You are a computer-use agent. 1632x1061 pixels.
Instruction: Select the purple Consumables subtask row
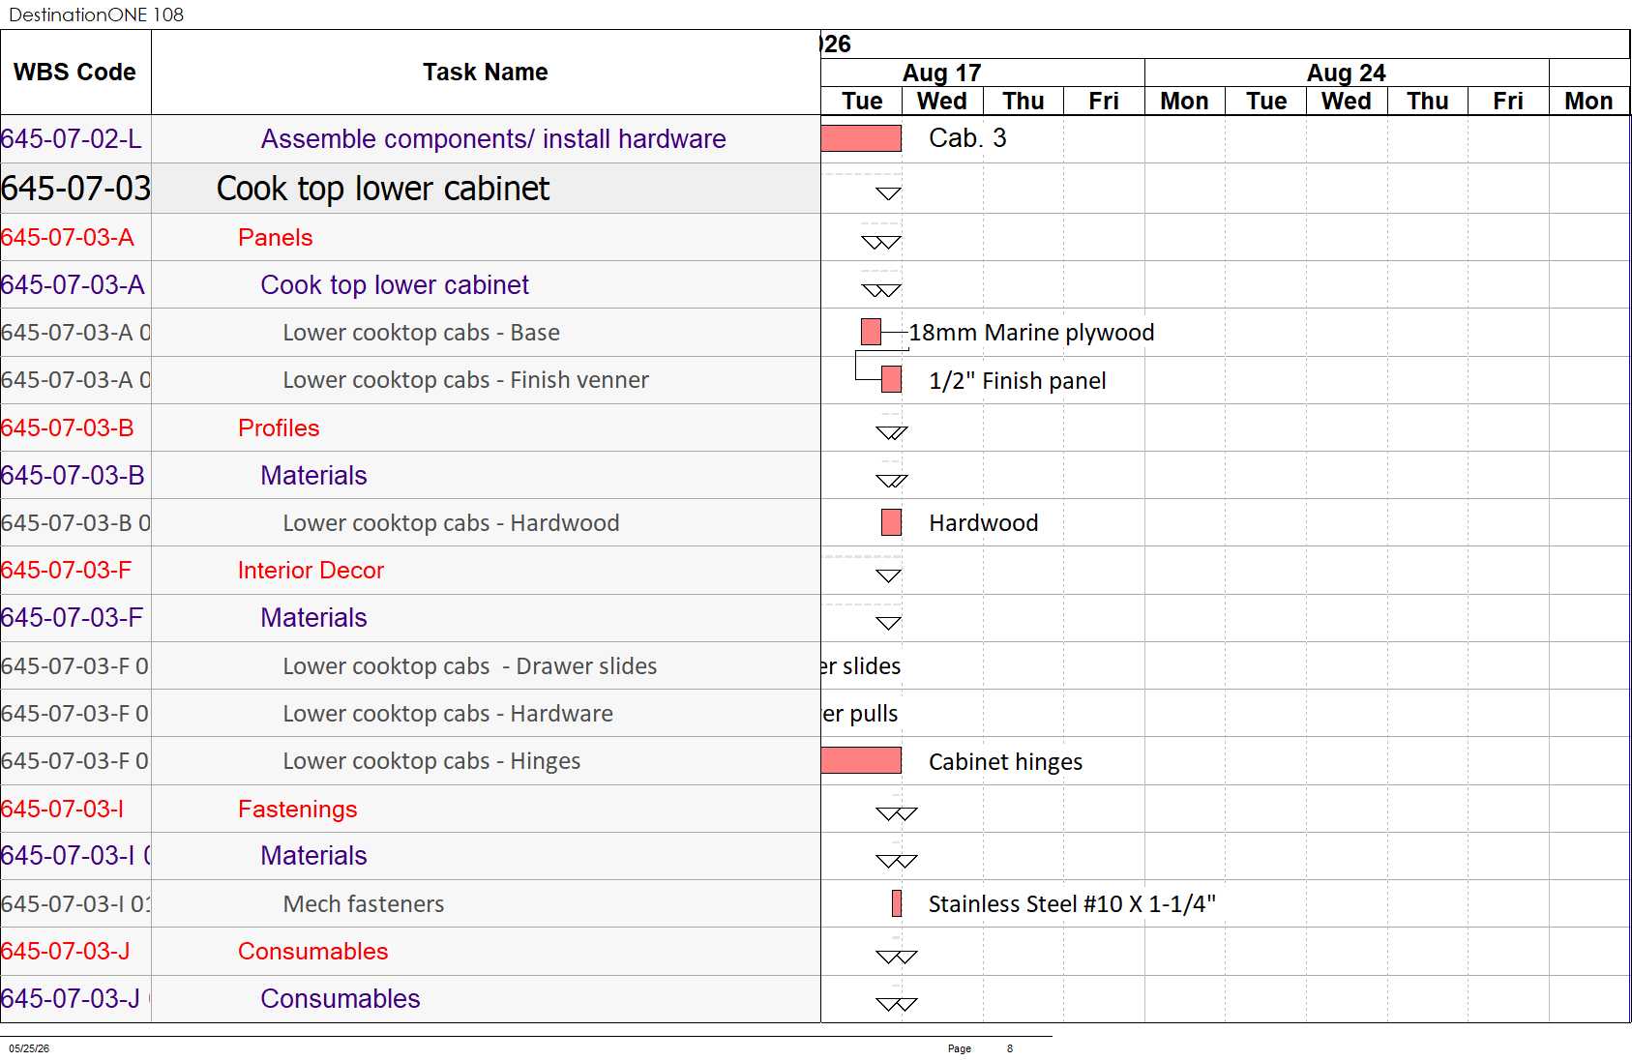[x=341, y=998]
